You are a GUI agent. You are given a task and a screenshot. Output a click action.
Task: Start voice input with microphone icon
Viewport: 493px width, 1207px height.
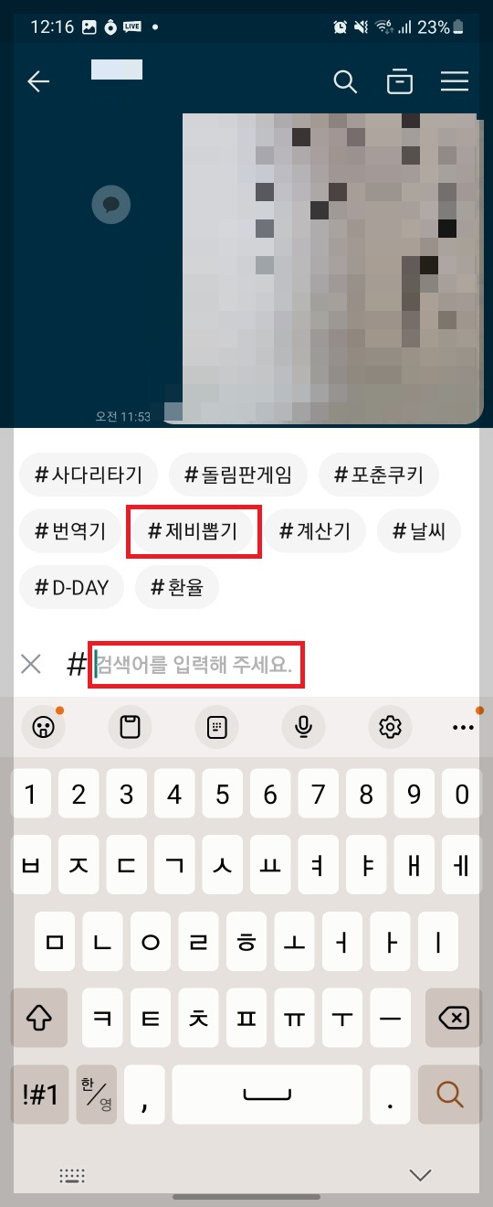tap(304, 727)
